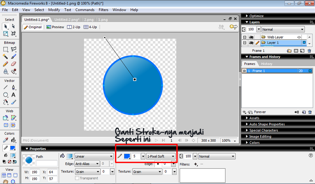Select the Scale tool
This screenshot has width=315, height=184.
[x=6, y=34]
